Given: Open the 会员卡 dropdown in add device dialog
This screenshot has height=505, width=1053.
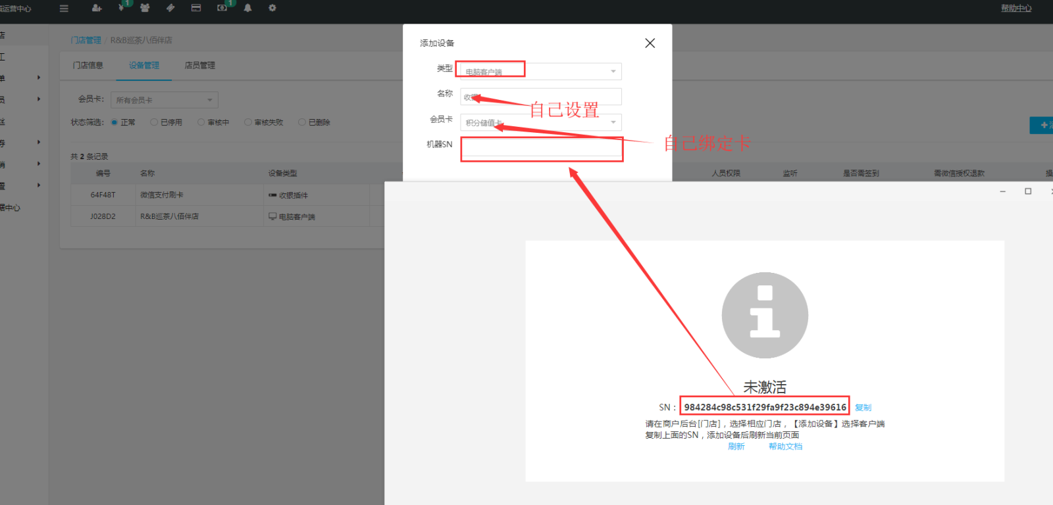Looking at the screenshot, I should pyautogui.click(x=541, y=122).
